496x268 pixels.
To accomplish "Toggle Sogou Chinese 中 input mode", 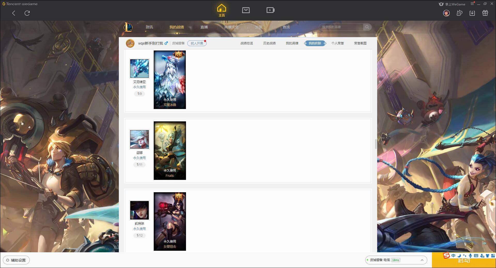I will point(453,256).
